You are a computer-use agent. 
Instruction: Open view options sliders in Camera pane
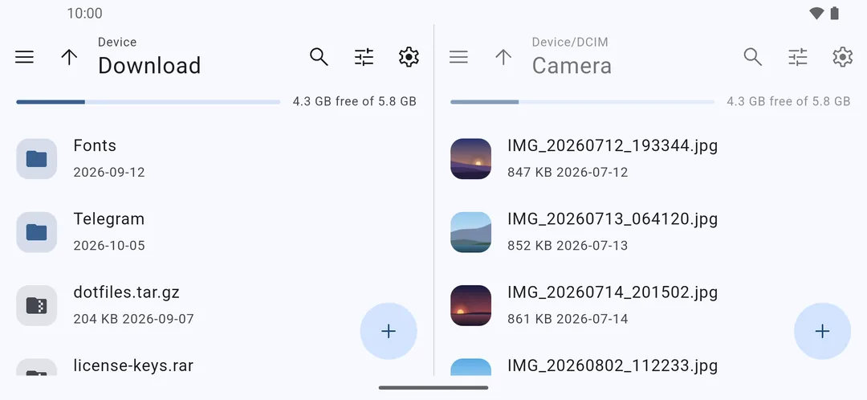(798, 57)
